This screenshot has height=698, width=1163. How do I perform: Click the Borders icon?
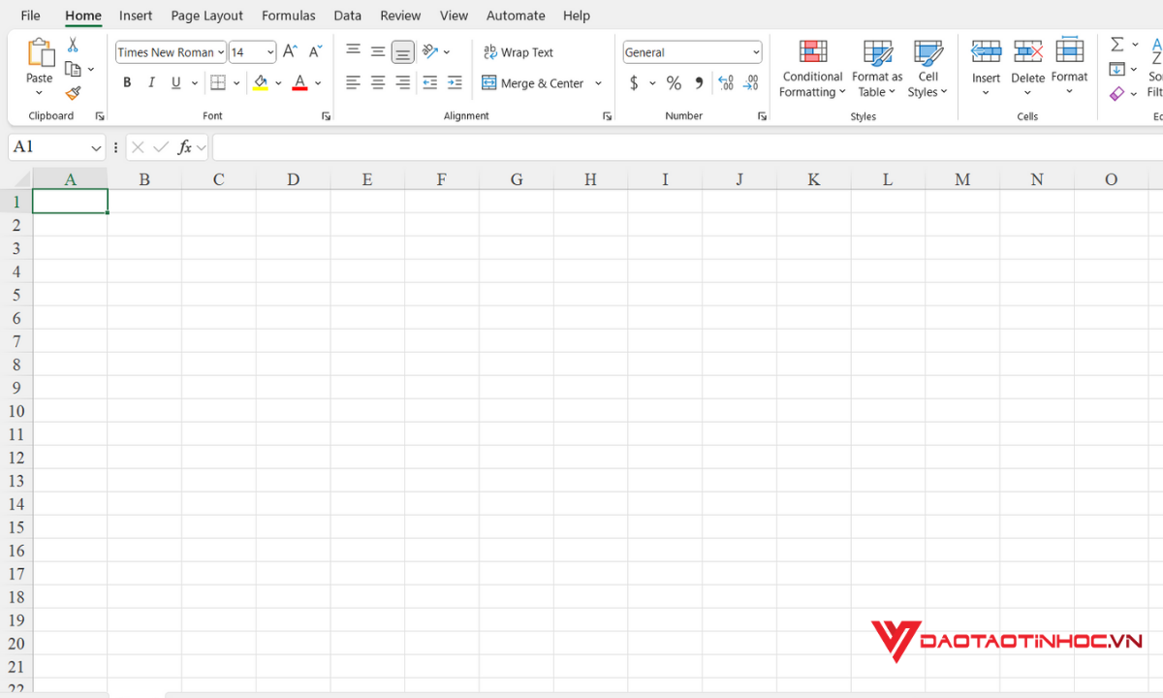pos(218,83)
